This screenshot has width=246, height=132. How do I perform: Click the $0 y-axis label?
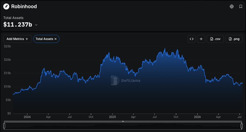click(x=9, y=113)
